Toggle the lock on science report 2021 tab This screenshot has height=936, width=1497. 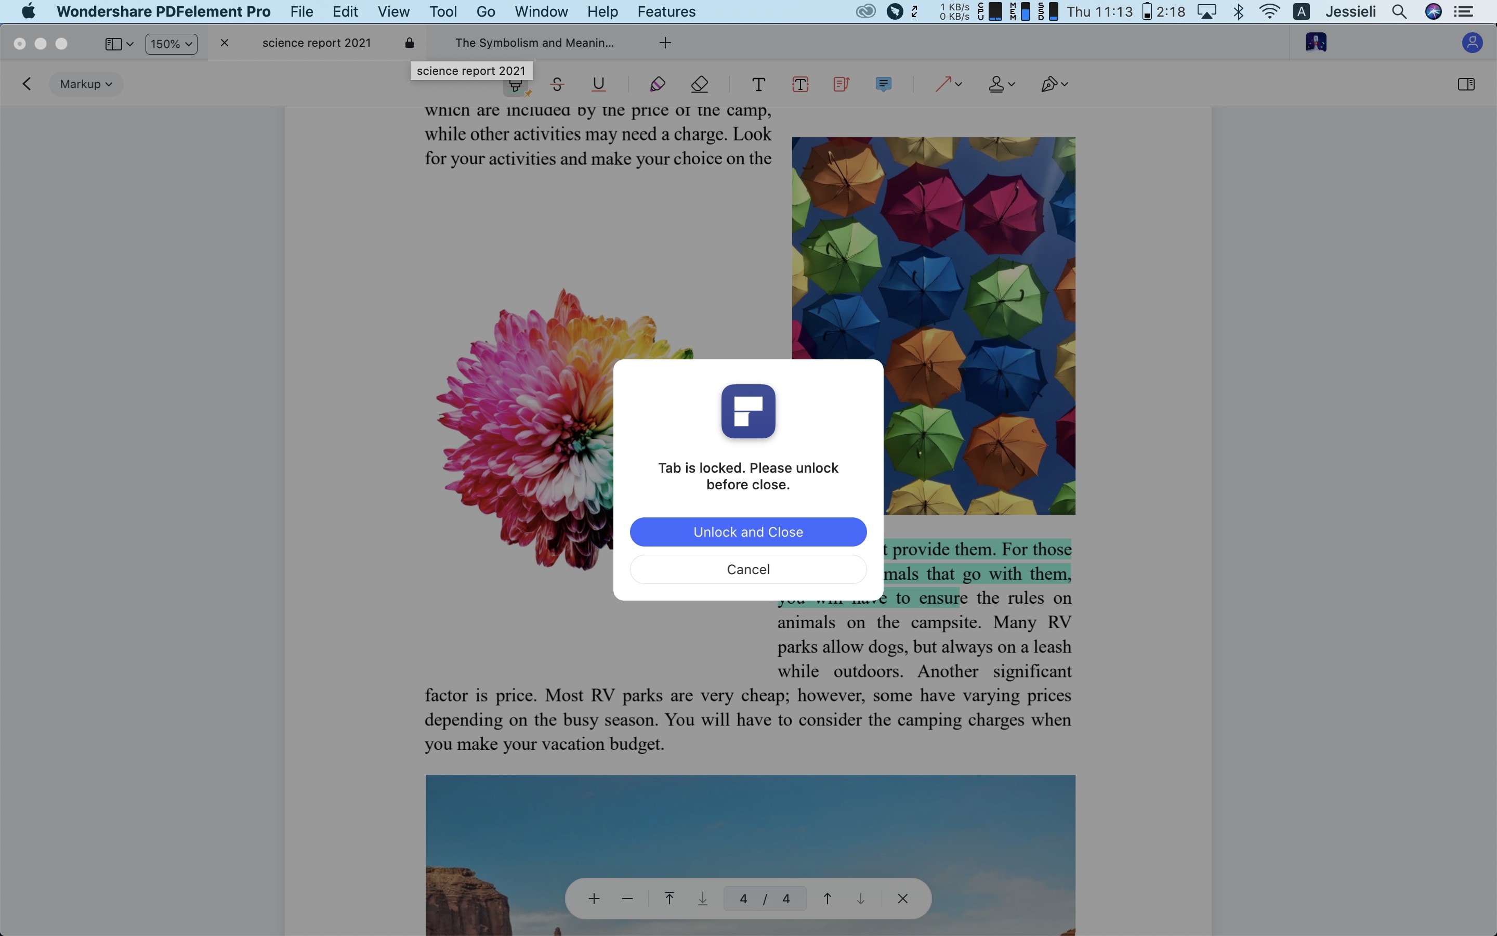pos(409,43)
